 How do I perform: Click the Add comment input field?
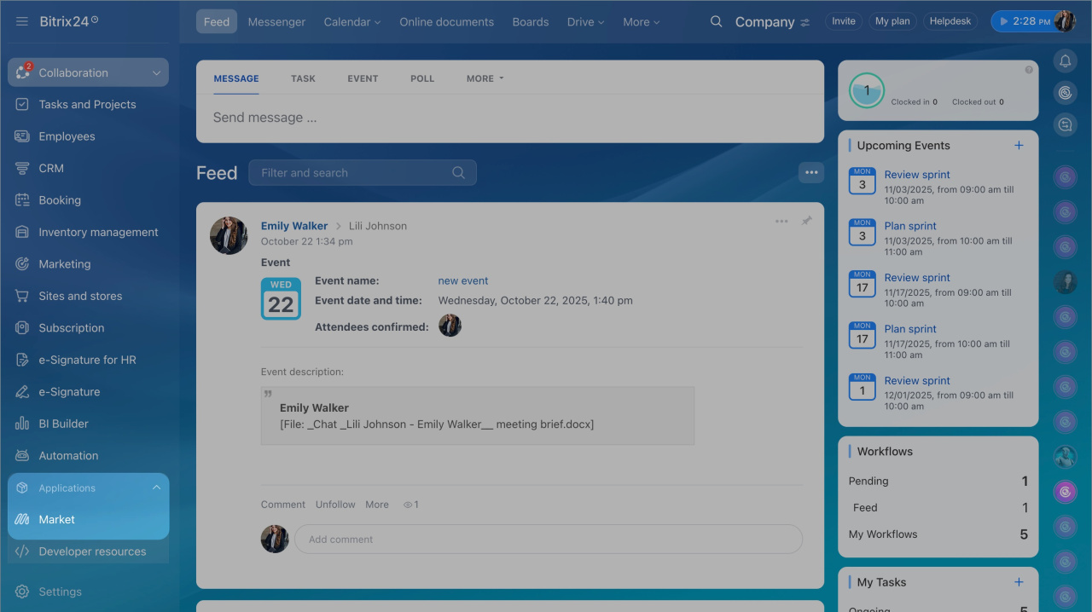(x=548, y=540)
